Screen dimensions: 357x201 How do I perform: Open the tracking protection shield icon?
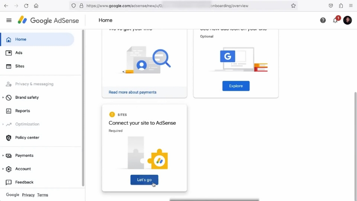74,6
